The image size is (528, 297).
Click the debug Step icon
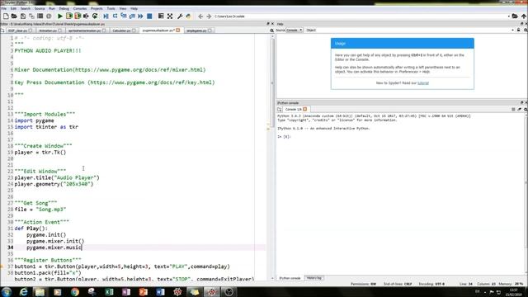click(x=115, y=16)
